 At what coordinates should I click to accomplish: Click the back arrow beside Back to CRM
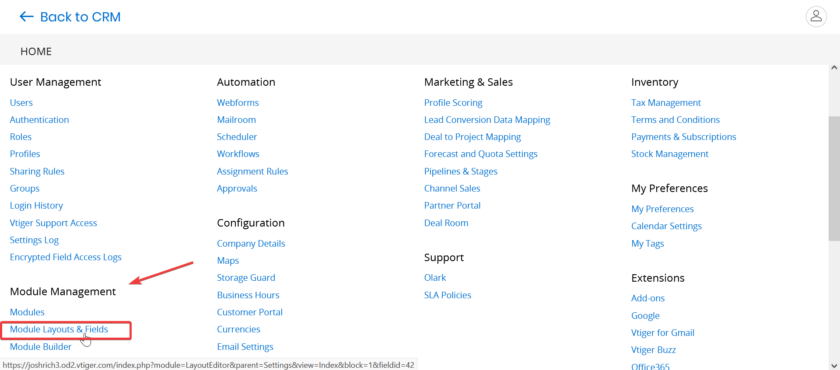point(26,17)
